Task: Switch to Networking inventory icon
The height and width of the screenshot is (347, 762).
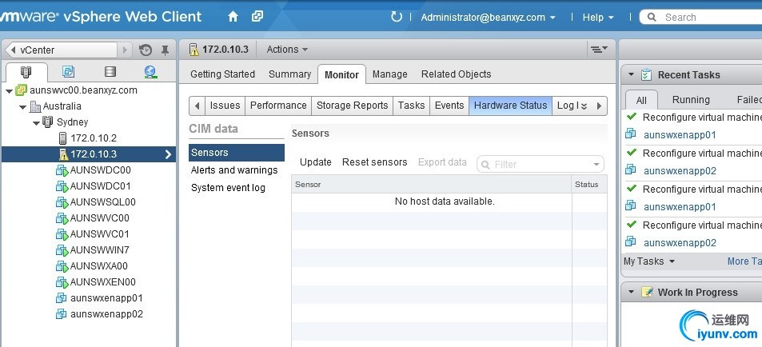Action: (150, 72)
